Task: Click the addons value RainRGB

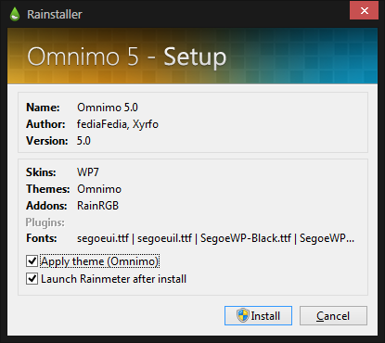Action: click(97, 206)
